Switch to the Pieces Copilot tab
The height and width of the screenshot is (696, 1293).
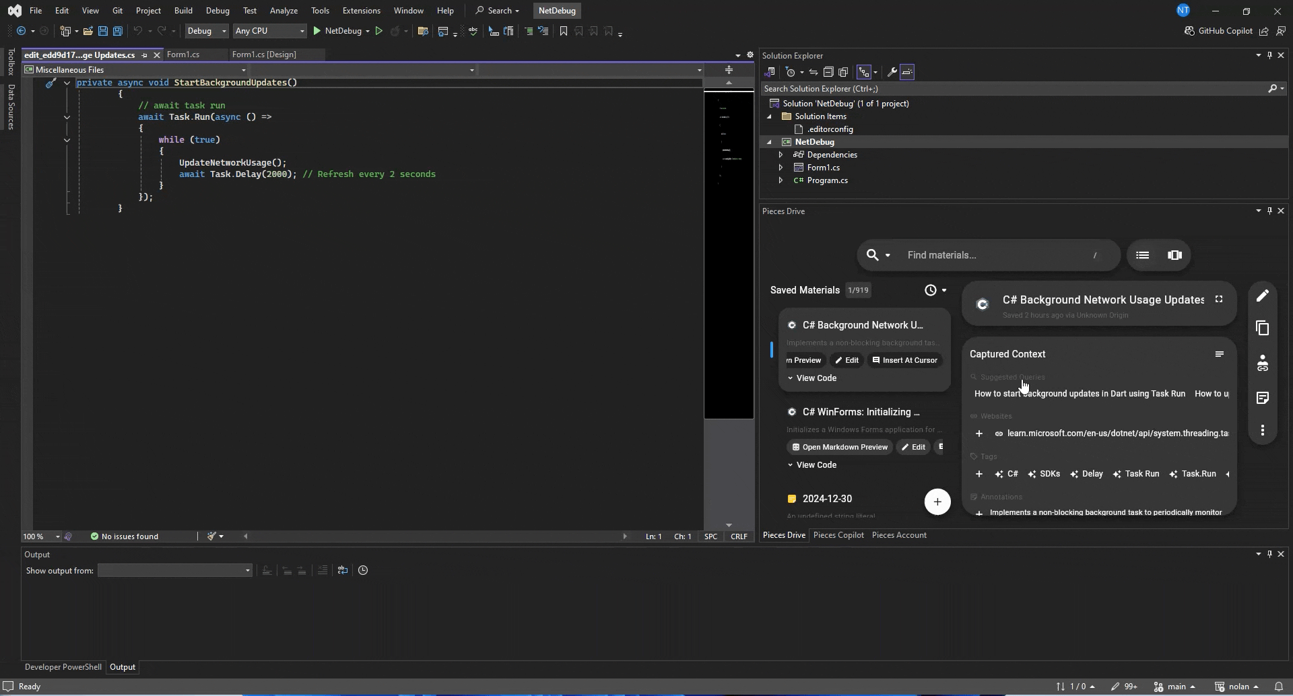pyautogui.click(x=838, y=535)
